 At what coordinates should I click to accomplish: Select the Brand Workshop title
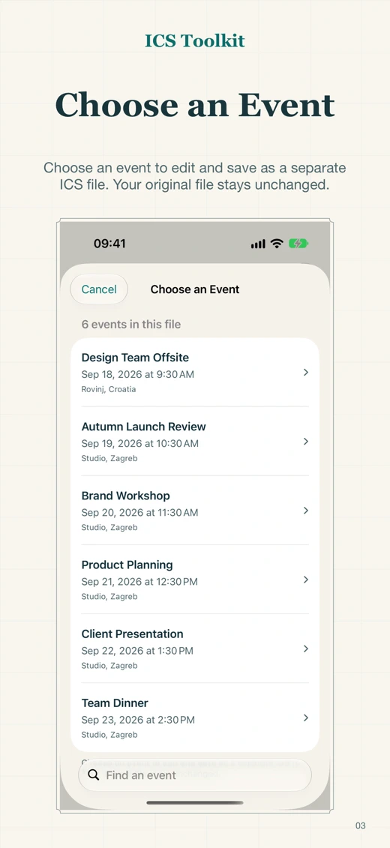click(125, 496)
